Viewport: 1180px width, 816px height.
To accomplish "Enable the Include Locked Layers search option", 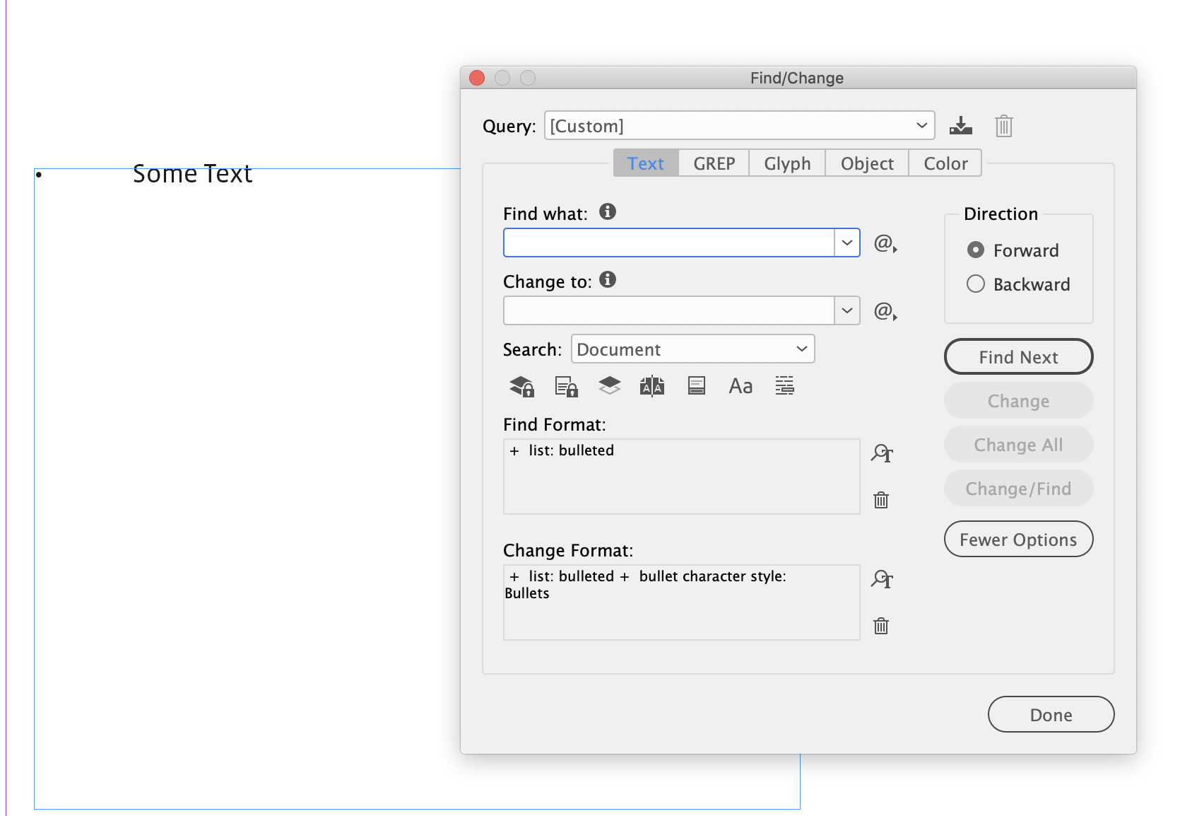I will (521, 385).
